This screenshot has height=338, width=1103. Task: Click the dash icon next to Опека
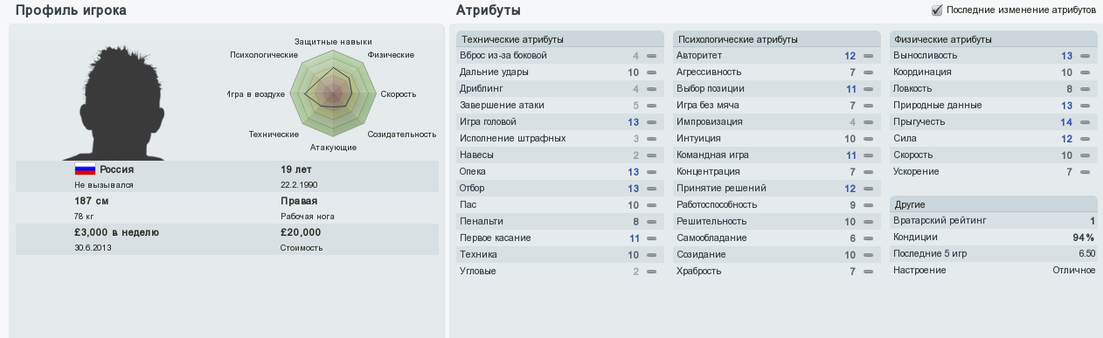[651, 172]
